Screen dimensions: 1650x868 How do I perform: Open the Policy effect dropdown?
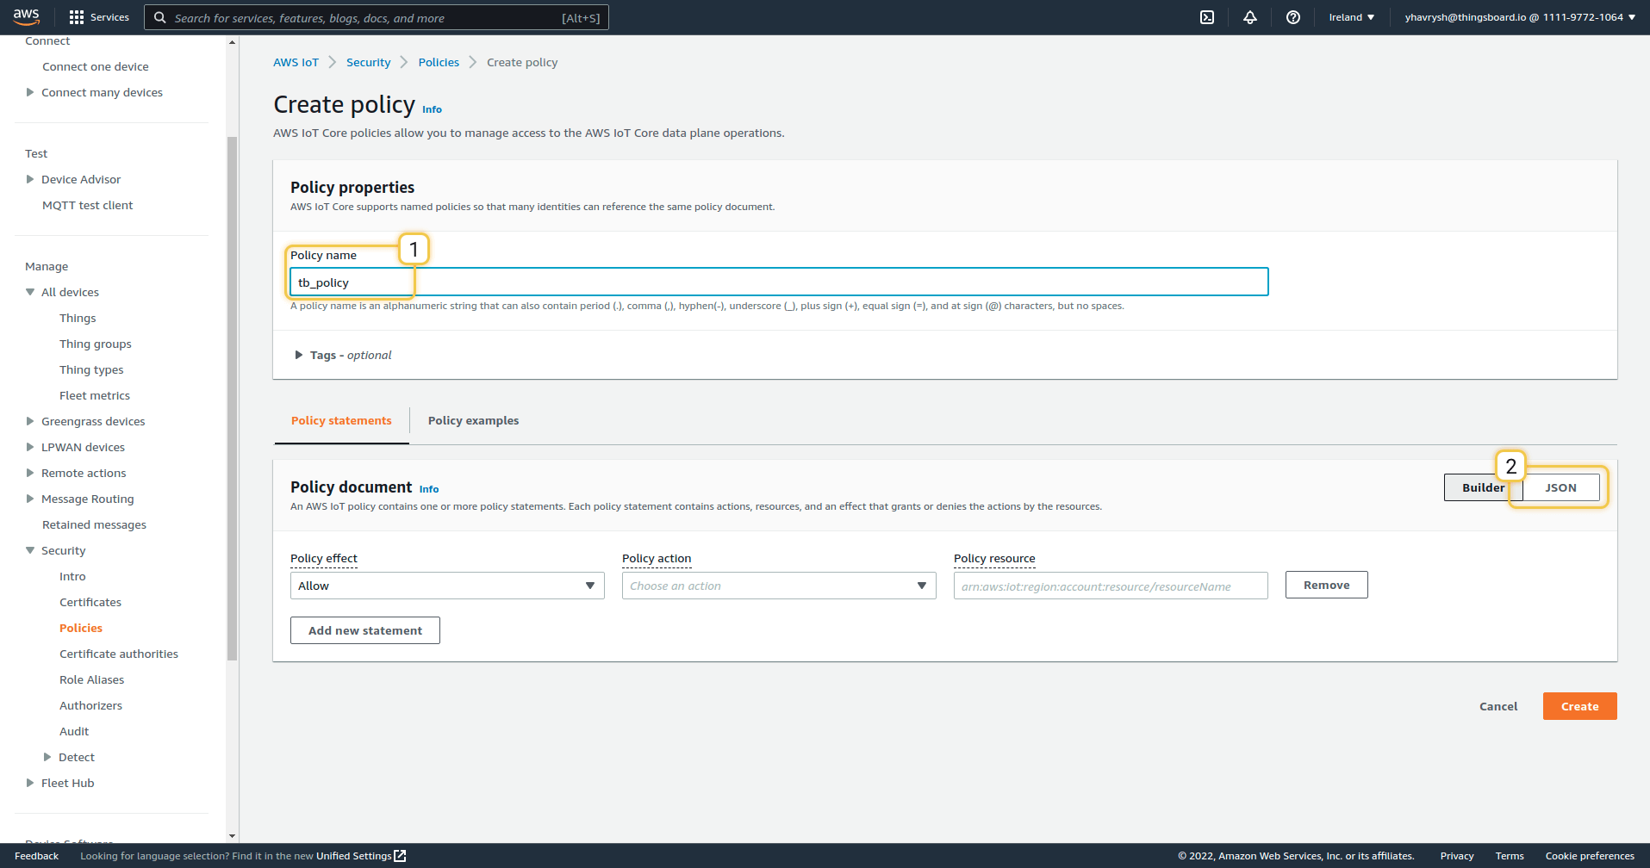tap(446, 586)
